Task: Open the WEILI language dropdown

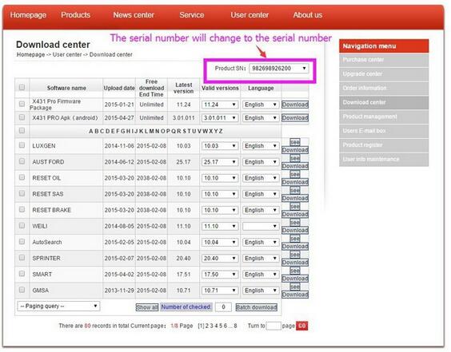Action: tap(261, 226)
